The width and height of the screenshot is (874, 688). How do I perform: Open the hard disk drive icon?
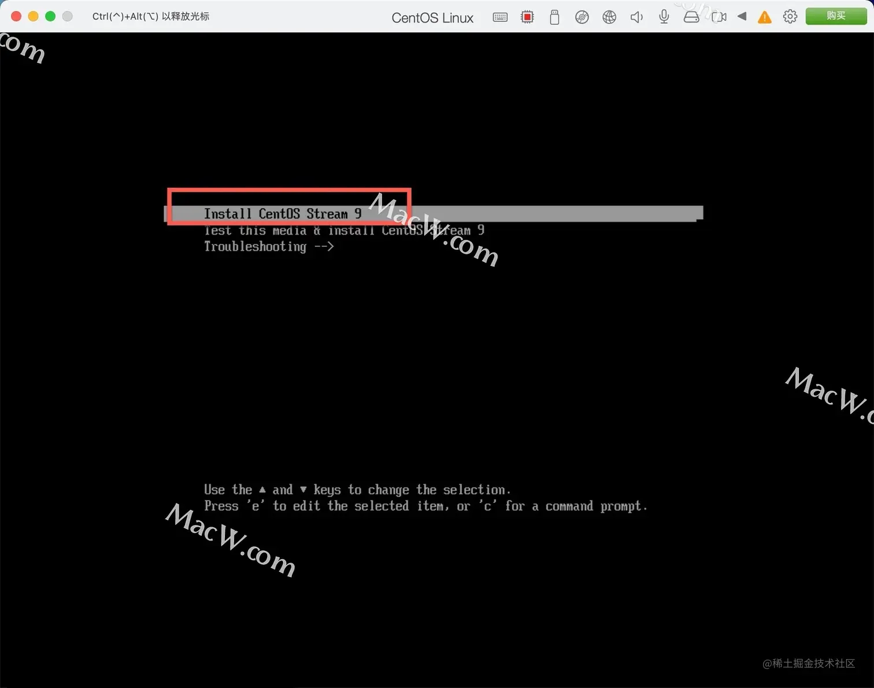point(691,17)
